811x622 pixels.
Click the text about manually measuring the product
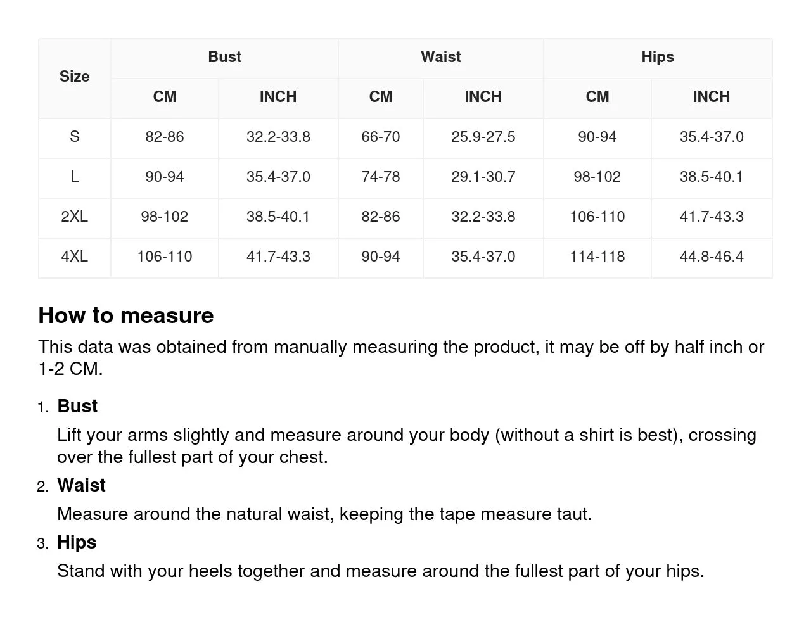click(x=401, y=358)
